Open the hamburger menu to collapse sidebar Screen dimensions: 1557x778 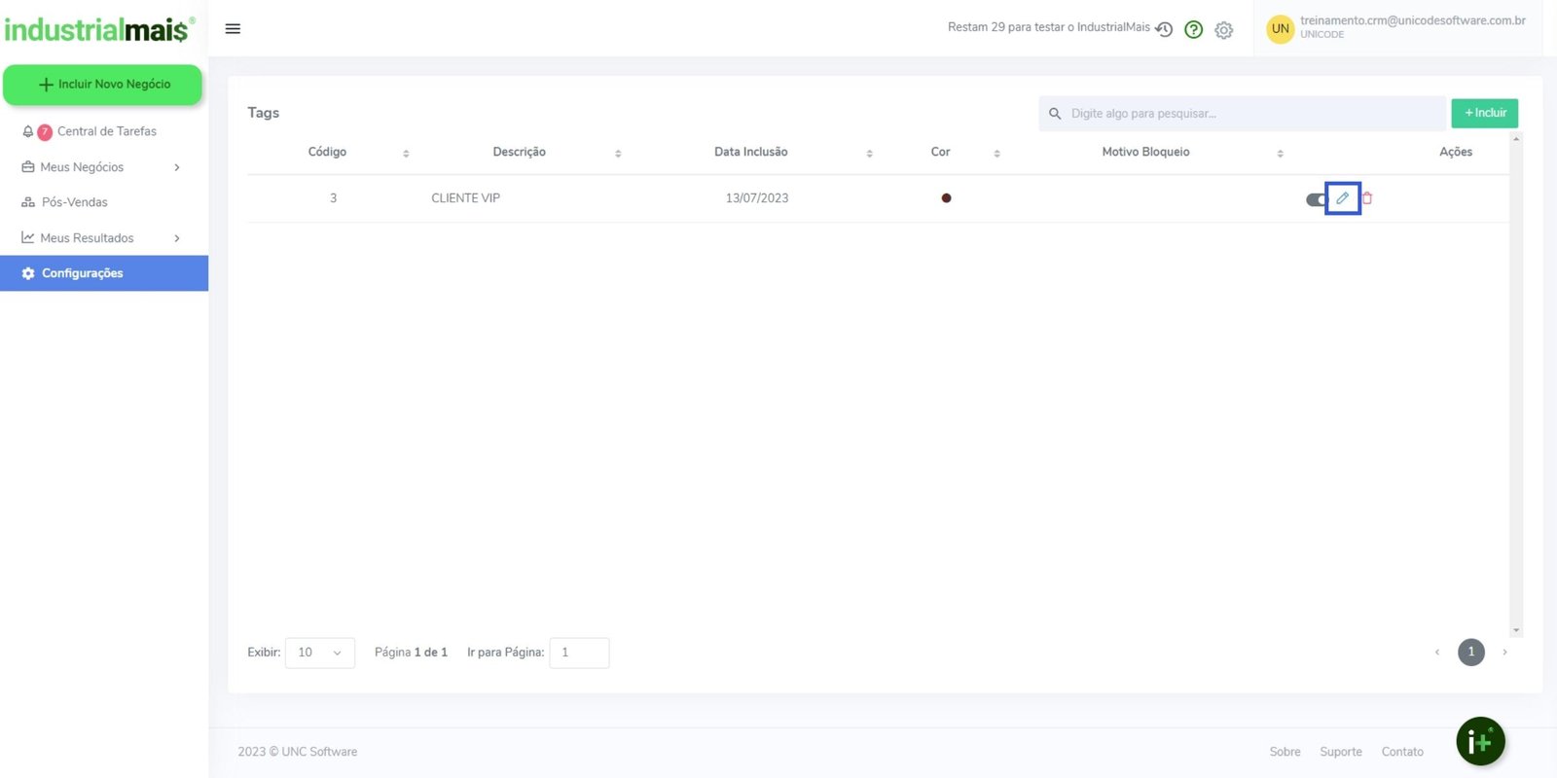233,29
